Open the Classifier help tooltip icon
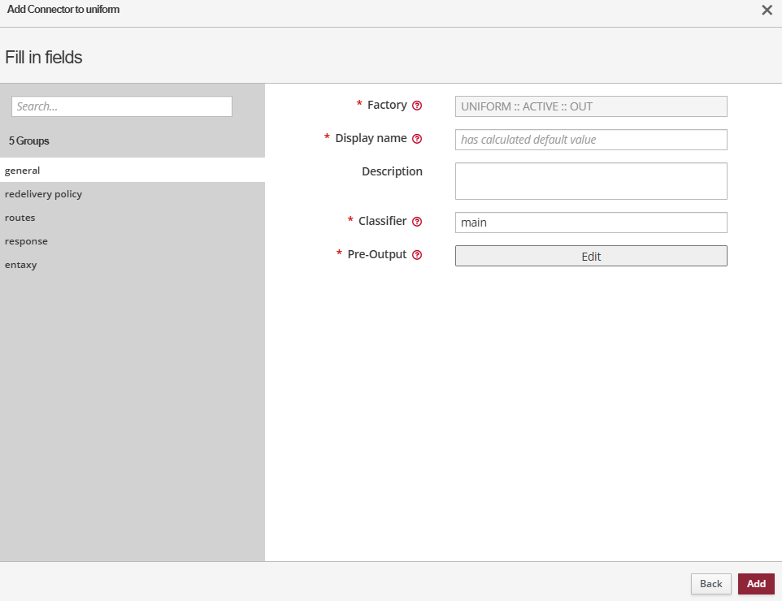782x601 pixels. coord(417,222)
